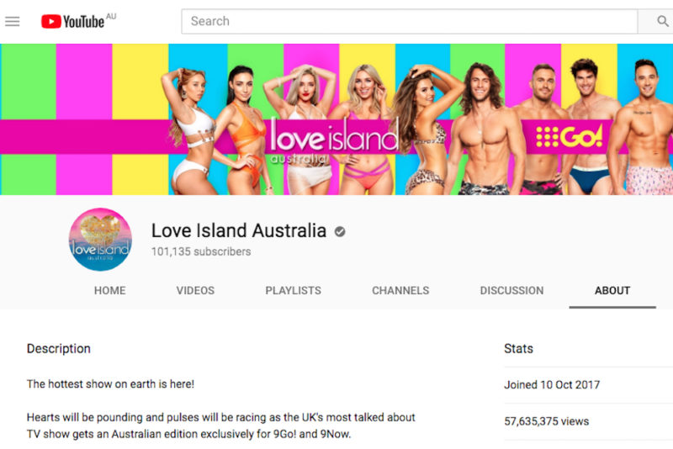
Task: Open the DISCUSSION tab
Action: pos(511,290)
